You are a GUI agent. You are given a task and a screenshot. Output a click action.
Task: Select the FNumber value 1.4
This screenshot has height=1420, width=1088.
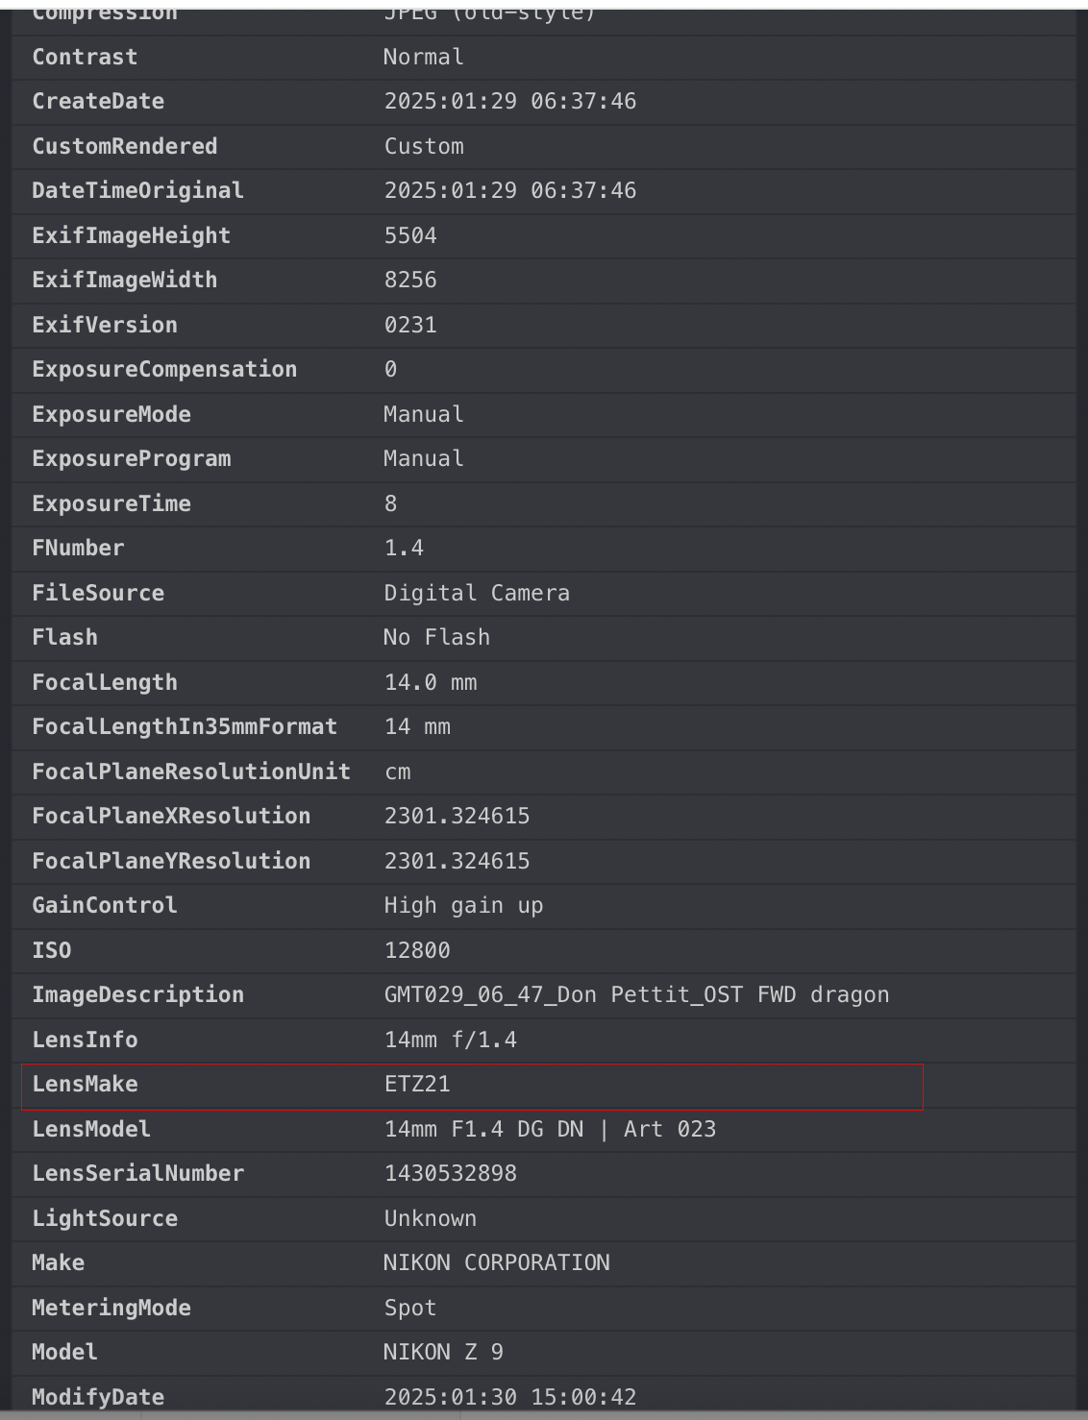404,549
